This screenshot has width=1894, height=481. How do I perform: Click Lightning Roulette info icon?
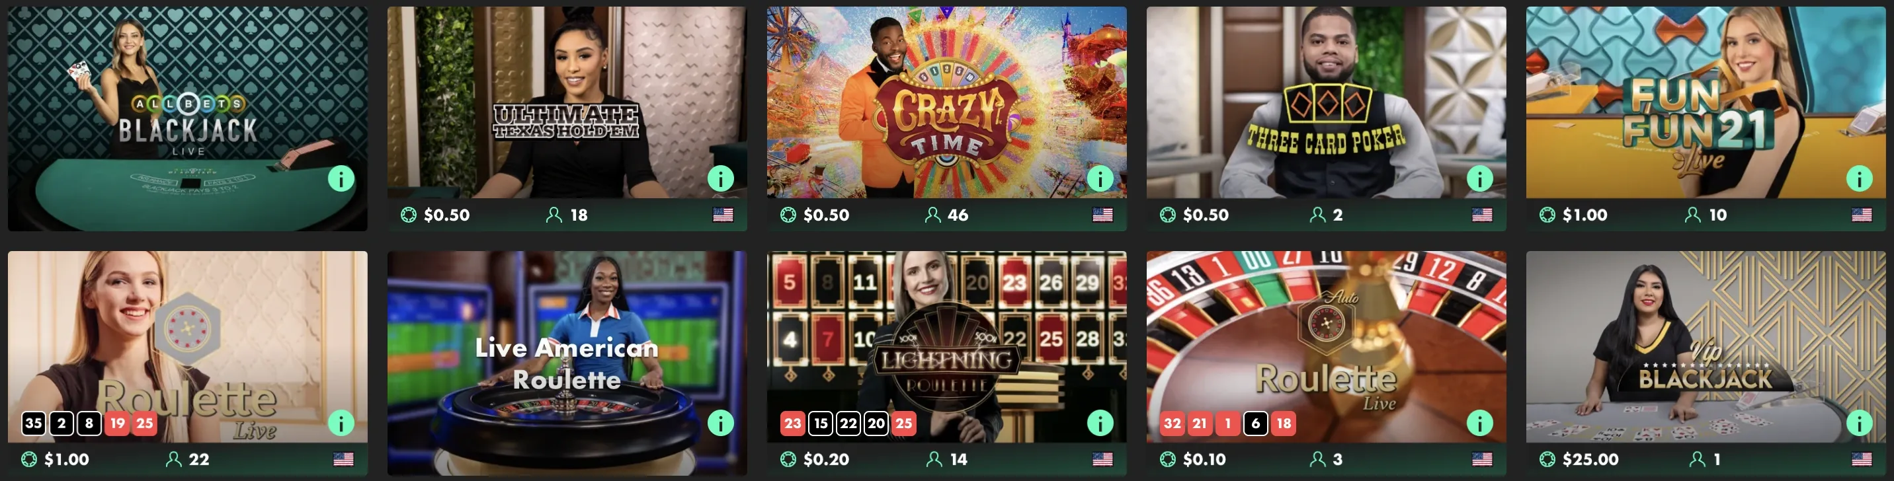pos(1100,423)
